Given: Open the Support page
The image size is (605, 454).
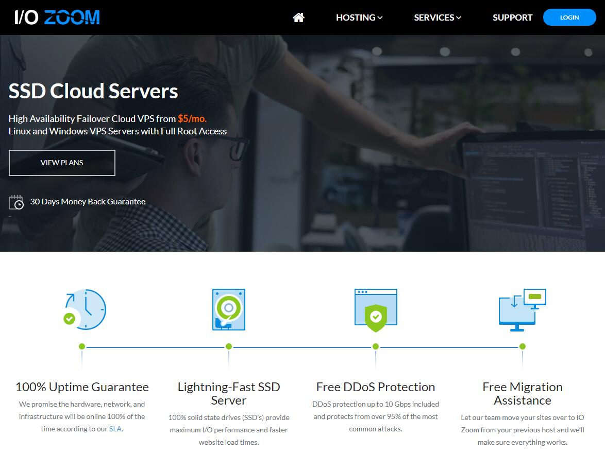Looking at the screenshot, I should tap(512, 18).
